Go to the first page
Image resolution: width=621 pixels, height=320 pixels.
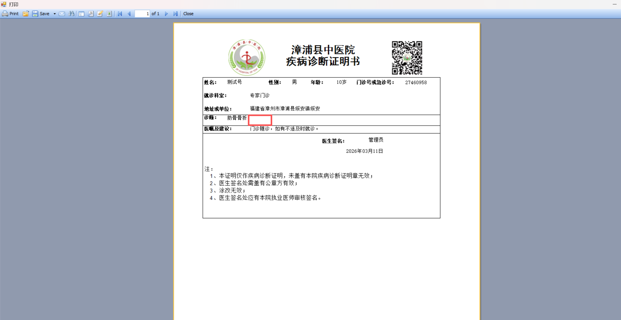point(120,14)
